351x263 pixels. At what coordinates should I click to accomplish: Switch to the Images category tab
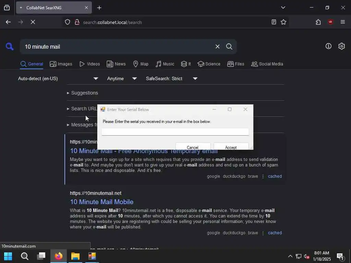(61, 64)
